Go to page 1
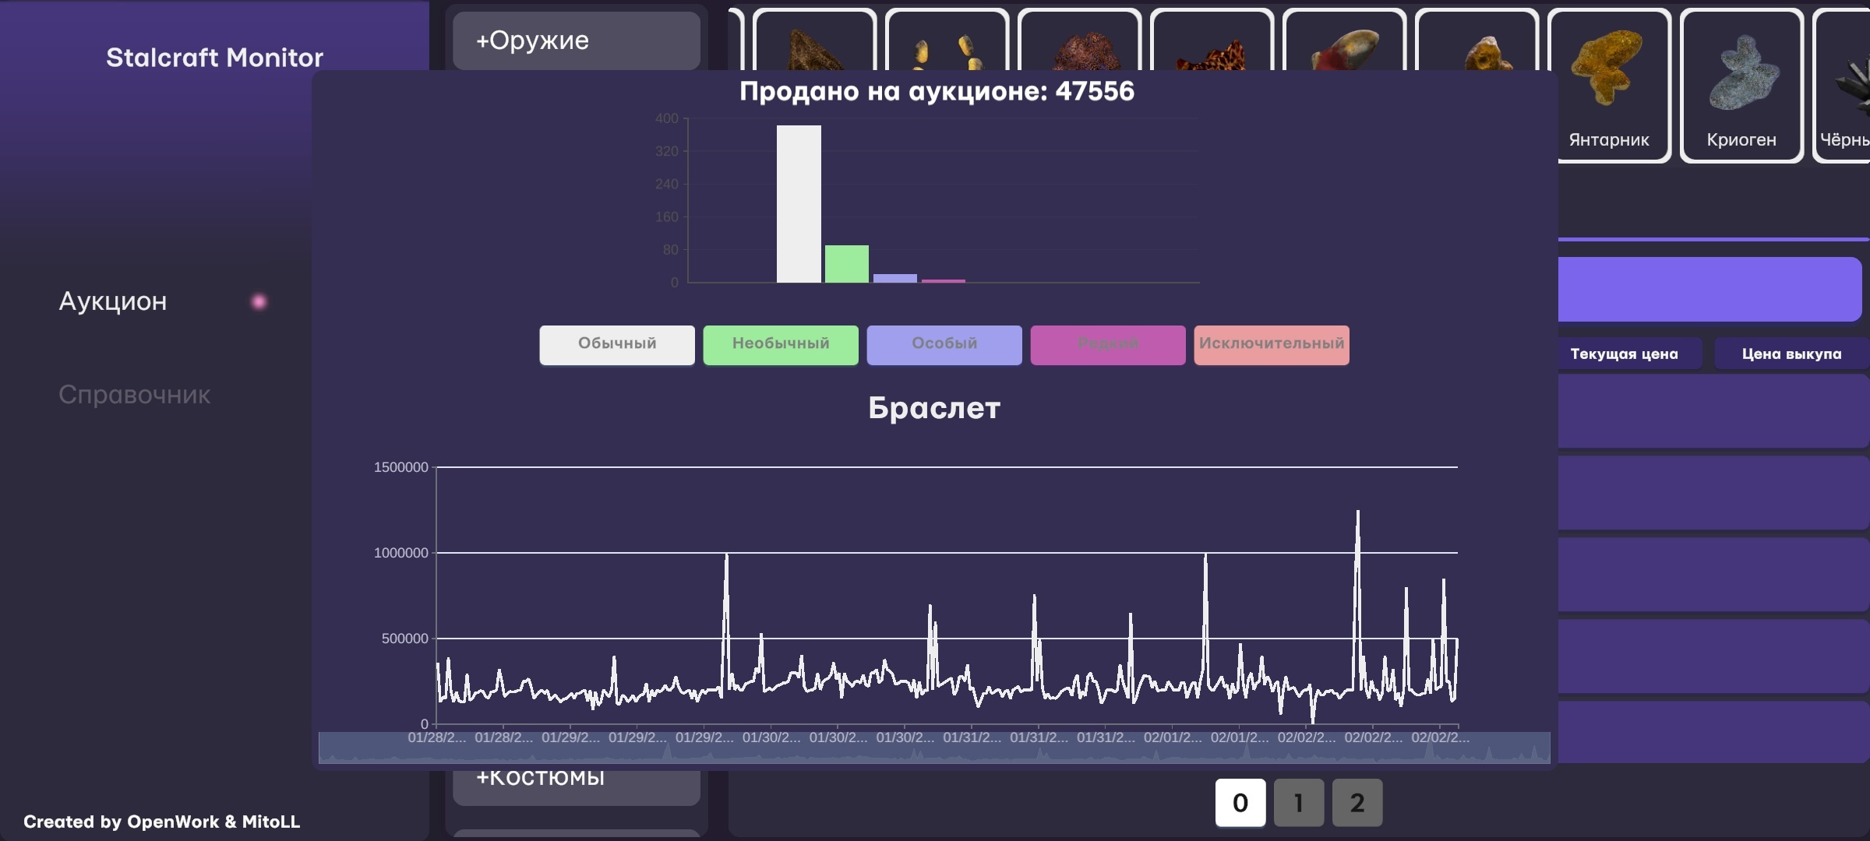The width and height of the screenshot is (1870, 841). (1299, 802)
